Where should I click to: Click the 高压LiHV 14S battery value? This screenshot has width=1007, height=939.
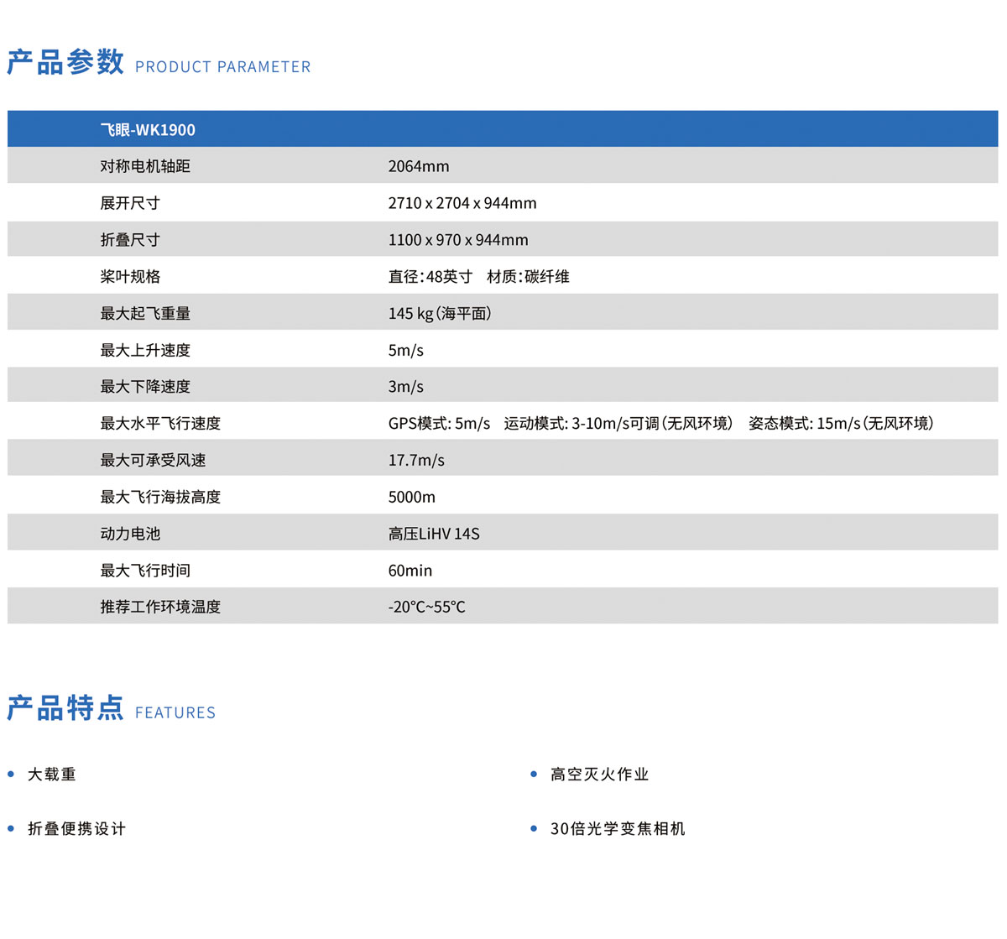[x=434, y=534]
